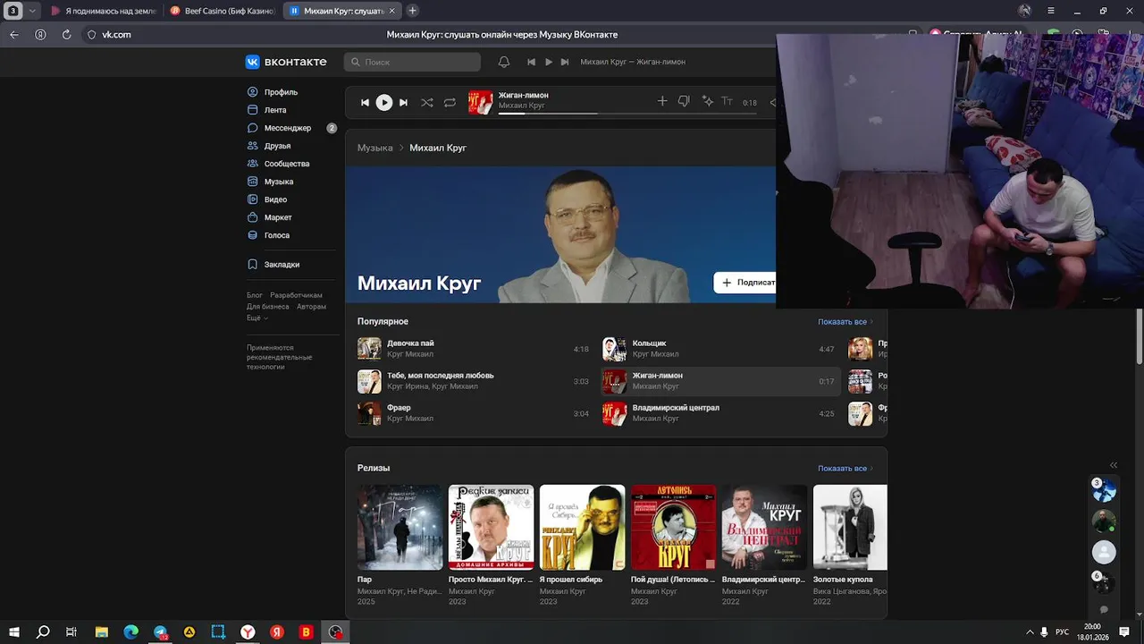The height and width of the screenshot is (644, 1144).
Task: Open VK notifications bell
Action: tap(504, 62)
